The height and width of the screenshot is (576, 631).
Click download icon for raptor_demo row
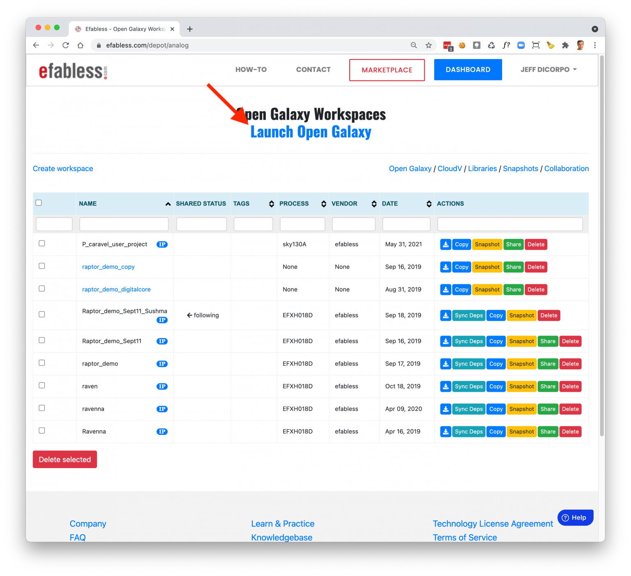click(x=445, y=364)
